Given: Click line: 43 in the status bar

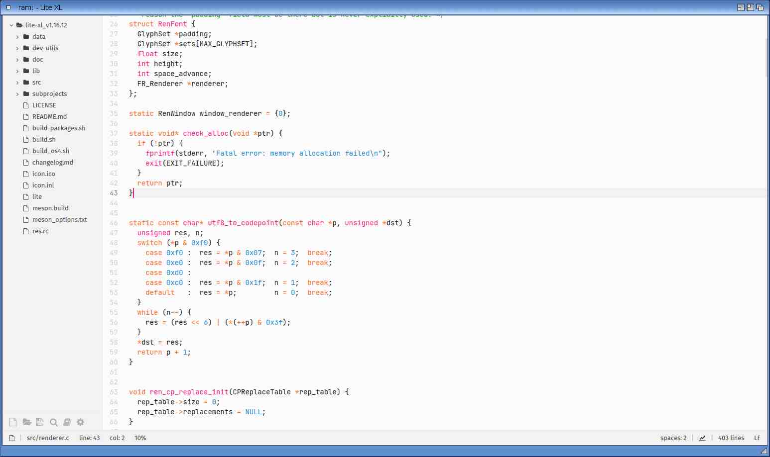Looking at the screenshot, I should 89,438.
